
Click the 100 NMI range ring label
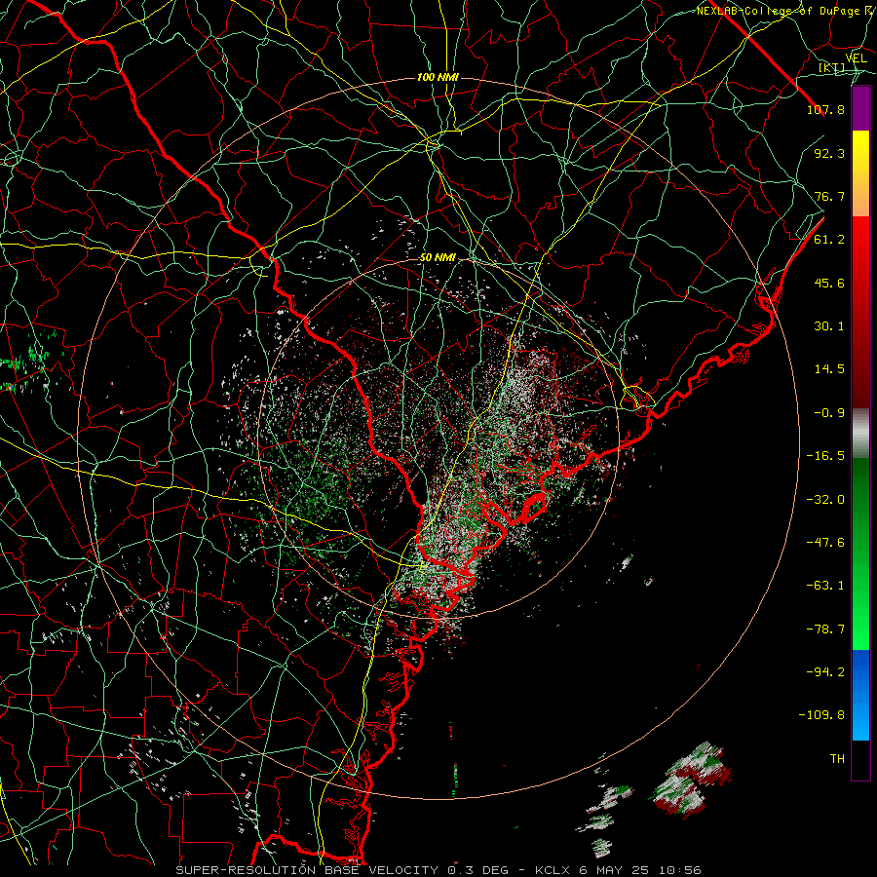coord(438,77)
